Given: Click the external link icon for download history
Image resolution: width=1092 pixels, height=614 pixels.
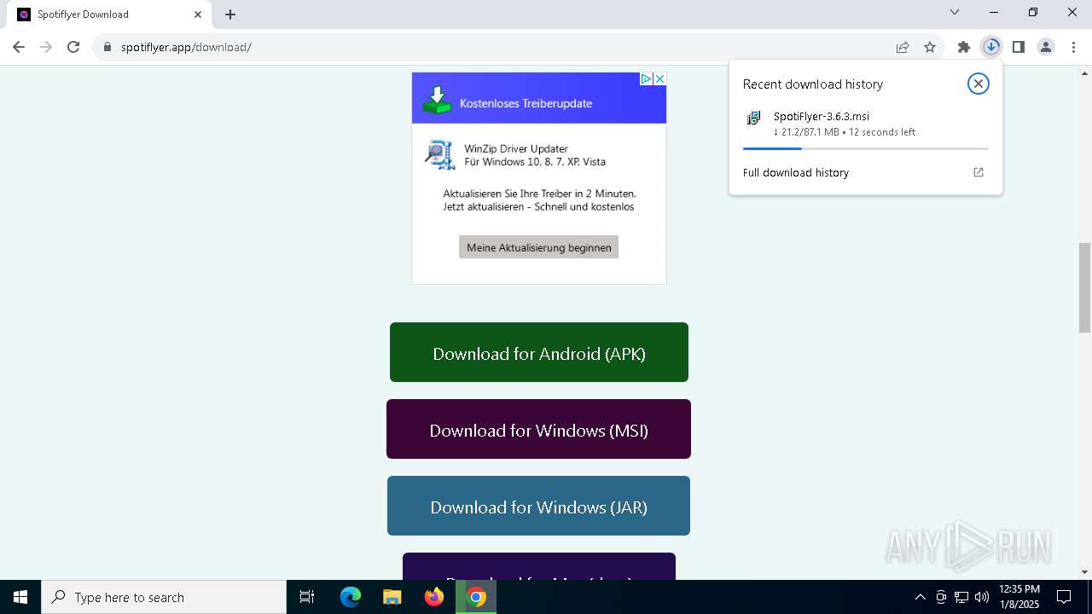Looking at the screenshot, I should [979, 172].
